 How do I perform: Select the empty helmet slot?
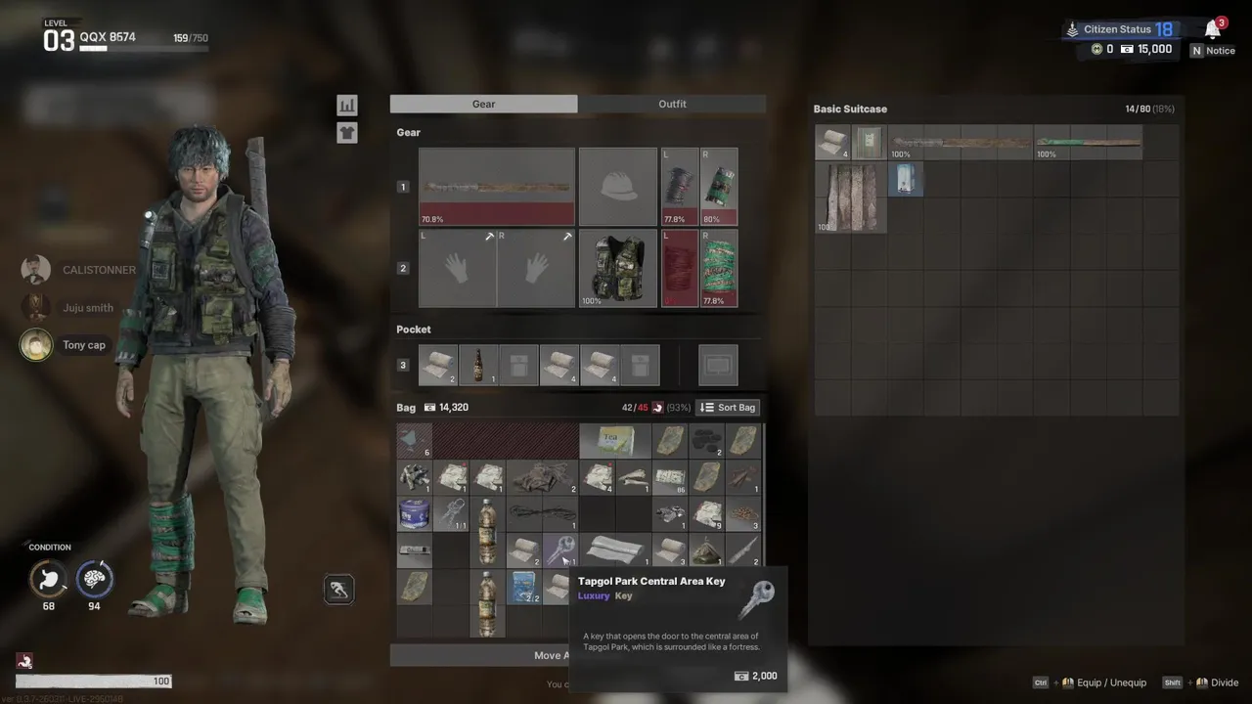(618, 187)
